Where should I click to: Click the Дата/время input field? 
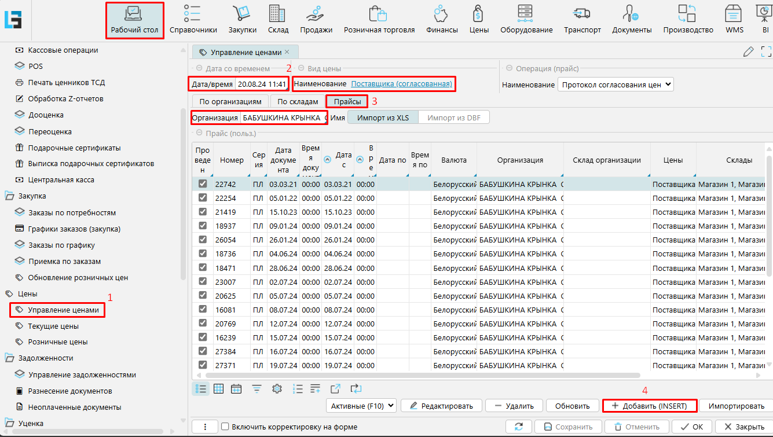[262, 85]
